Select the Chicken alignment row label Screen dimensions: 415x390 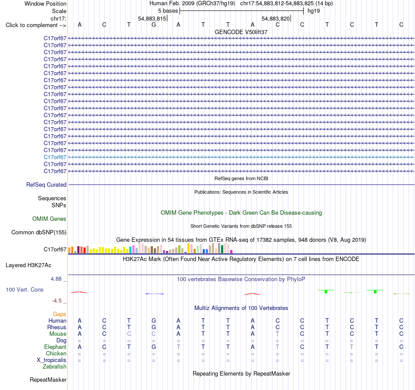56,353
